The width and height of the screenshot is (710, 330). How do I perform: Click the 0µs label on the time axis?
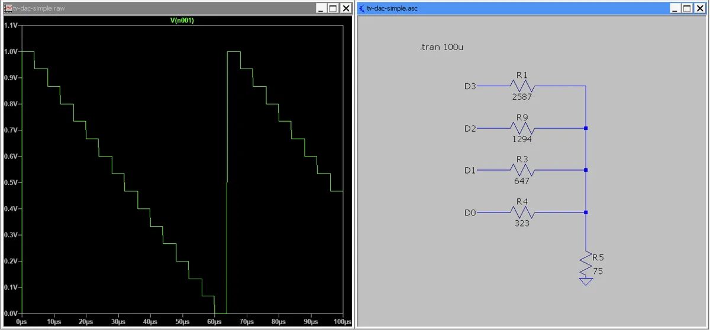click(x=22, y=322)
